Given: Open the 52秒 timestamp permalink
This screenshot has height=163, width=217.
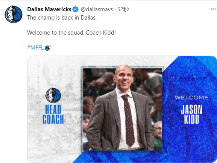Looking at the screenshot, I should click(x=123, y=9).
